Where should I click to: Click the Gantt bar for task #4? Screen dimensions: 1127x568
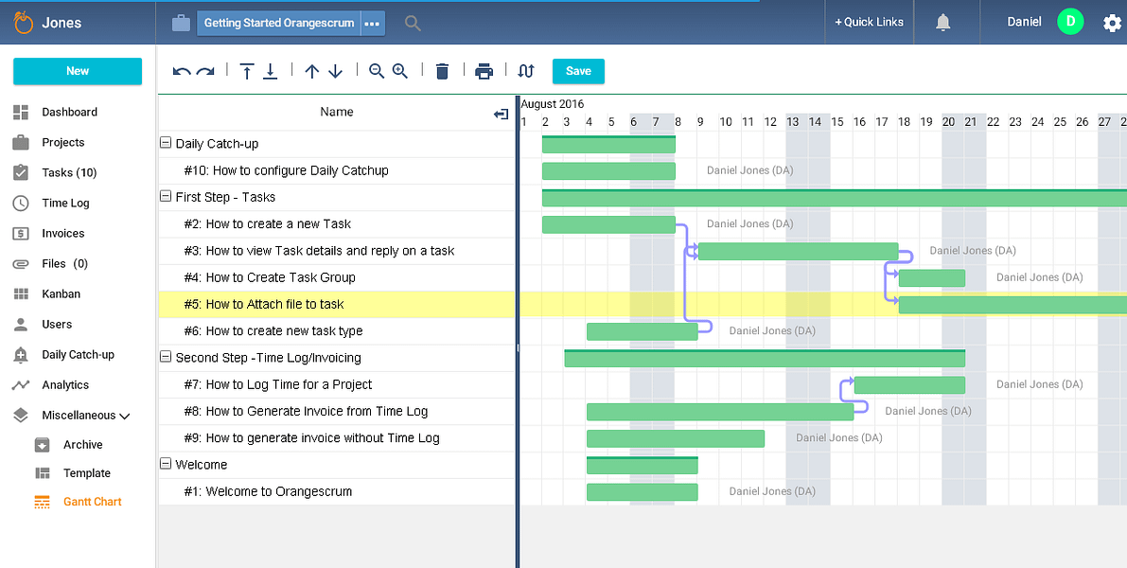(931, 277)
